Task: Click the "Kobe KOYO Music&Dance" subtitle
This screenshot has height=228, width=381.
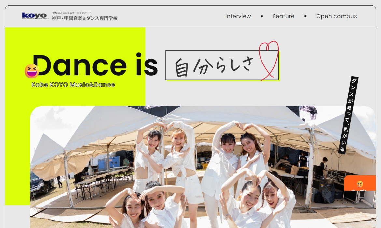Action: [x=73, y=85]
